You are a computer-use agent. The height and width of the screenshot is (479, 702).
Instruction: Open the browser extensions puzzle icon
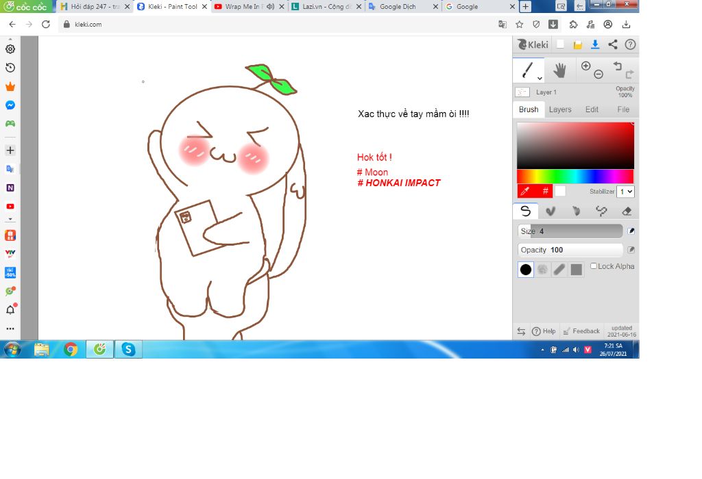click(573, 25)
